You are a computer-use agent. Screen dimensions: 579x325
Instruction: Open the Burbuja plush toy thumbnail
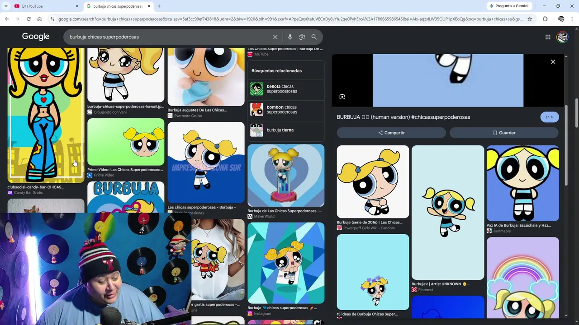click(x=206, y=77)
